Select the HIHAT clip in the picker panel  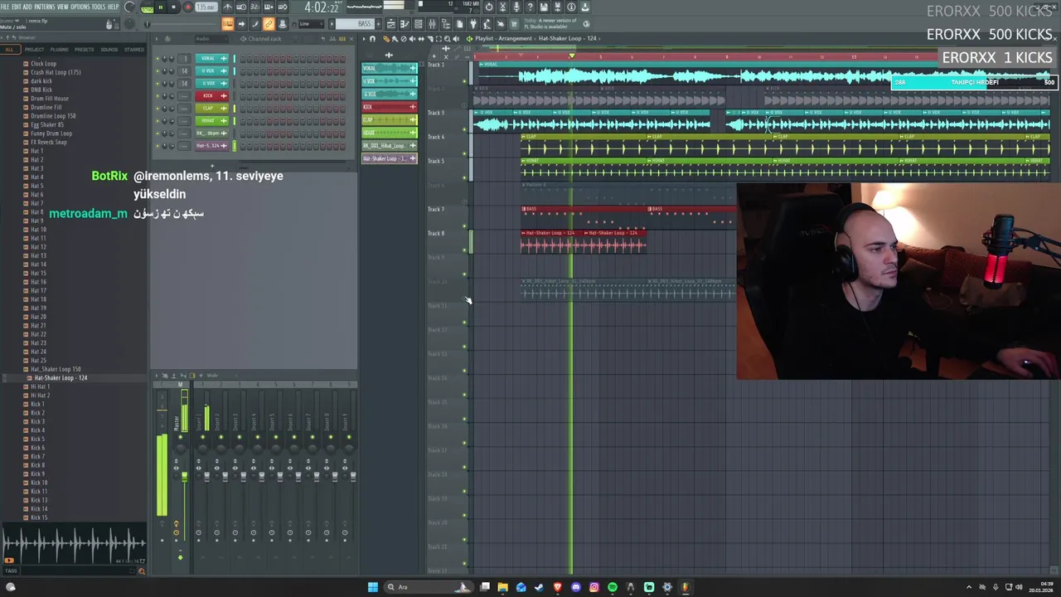point(390,133)
